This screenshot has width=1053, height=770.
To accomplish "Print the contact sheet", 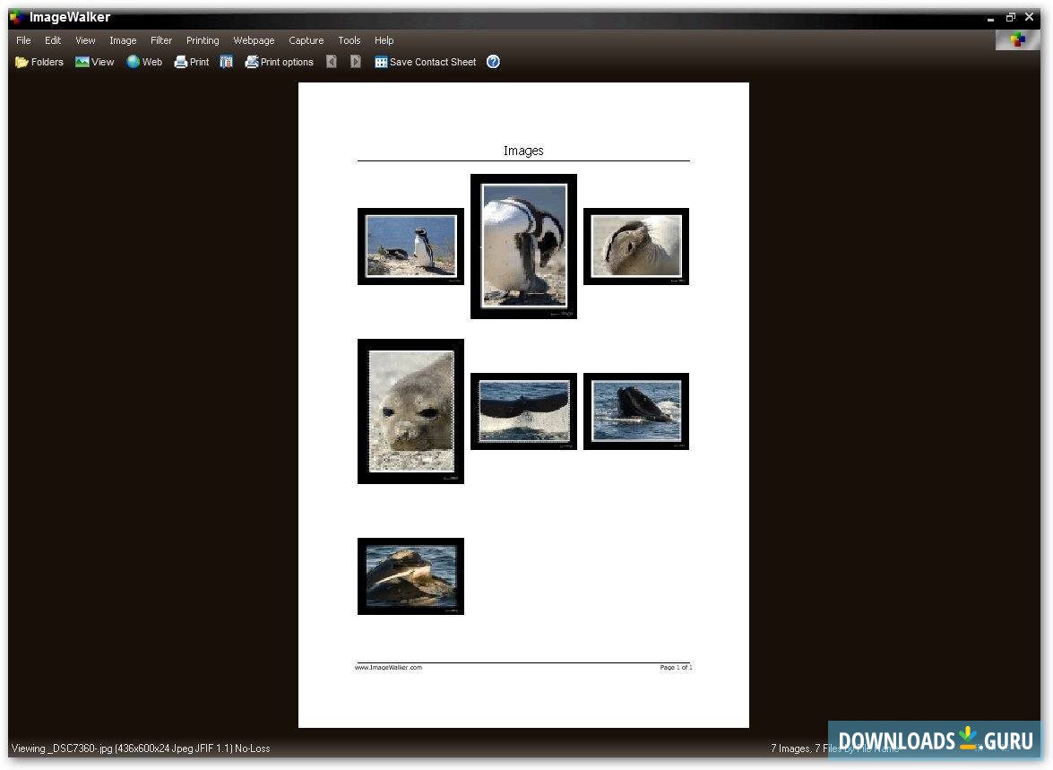I will pos(191,61).
